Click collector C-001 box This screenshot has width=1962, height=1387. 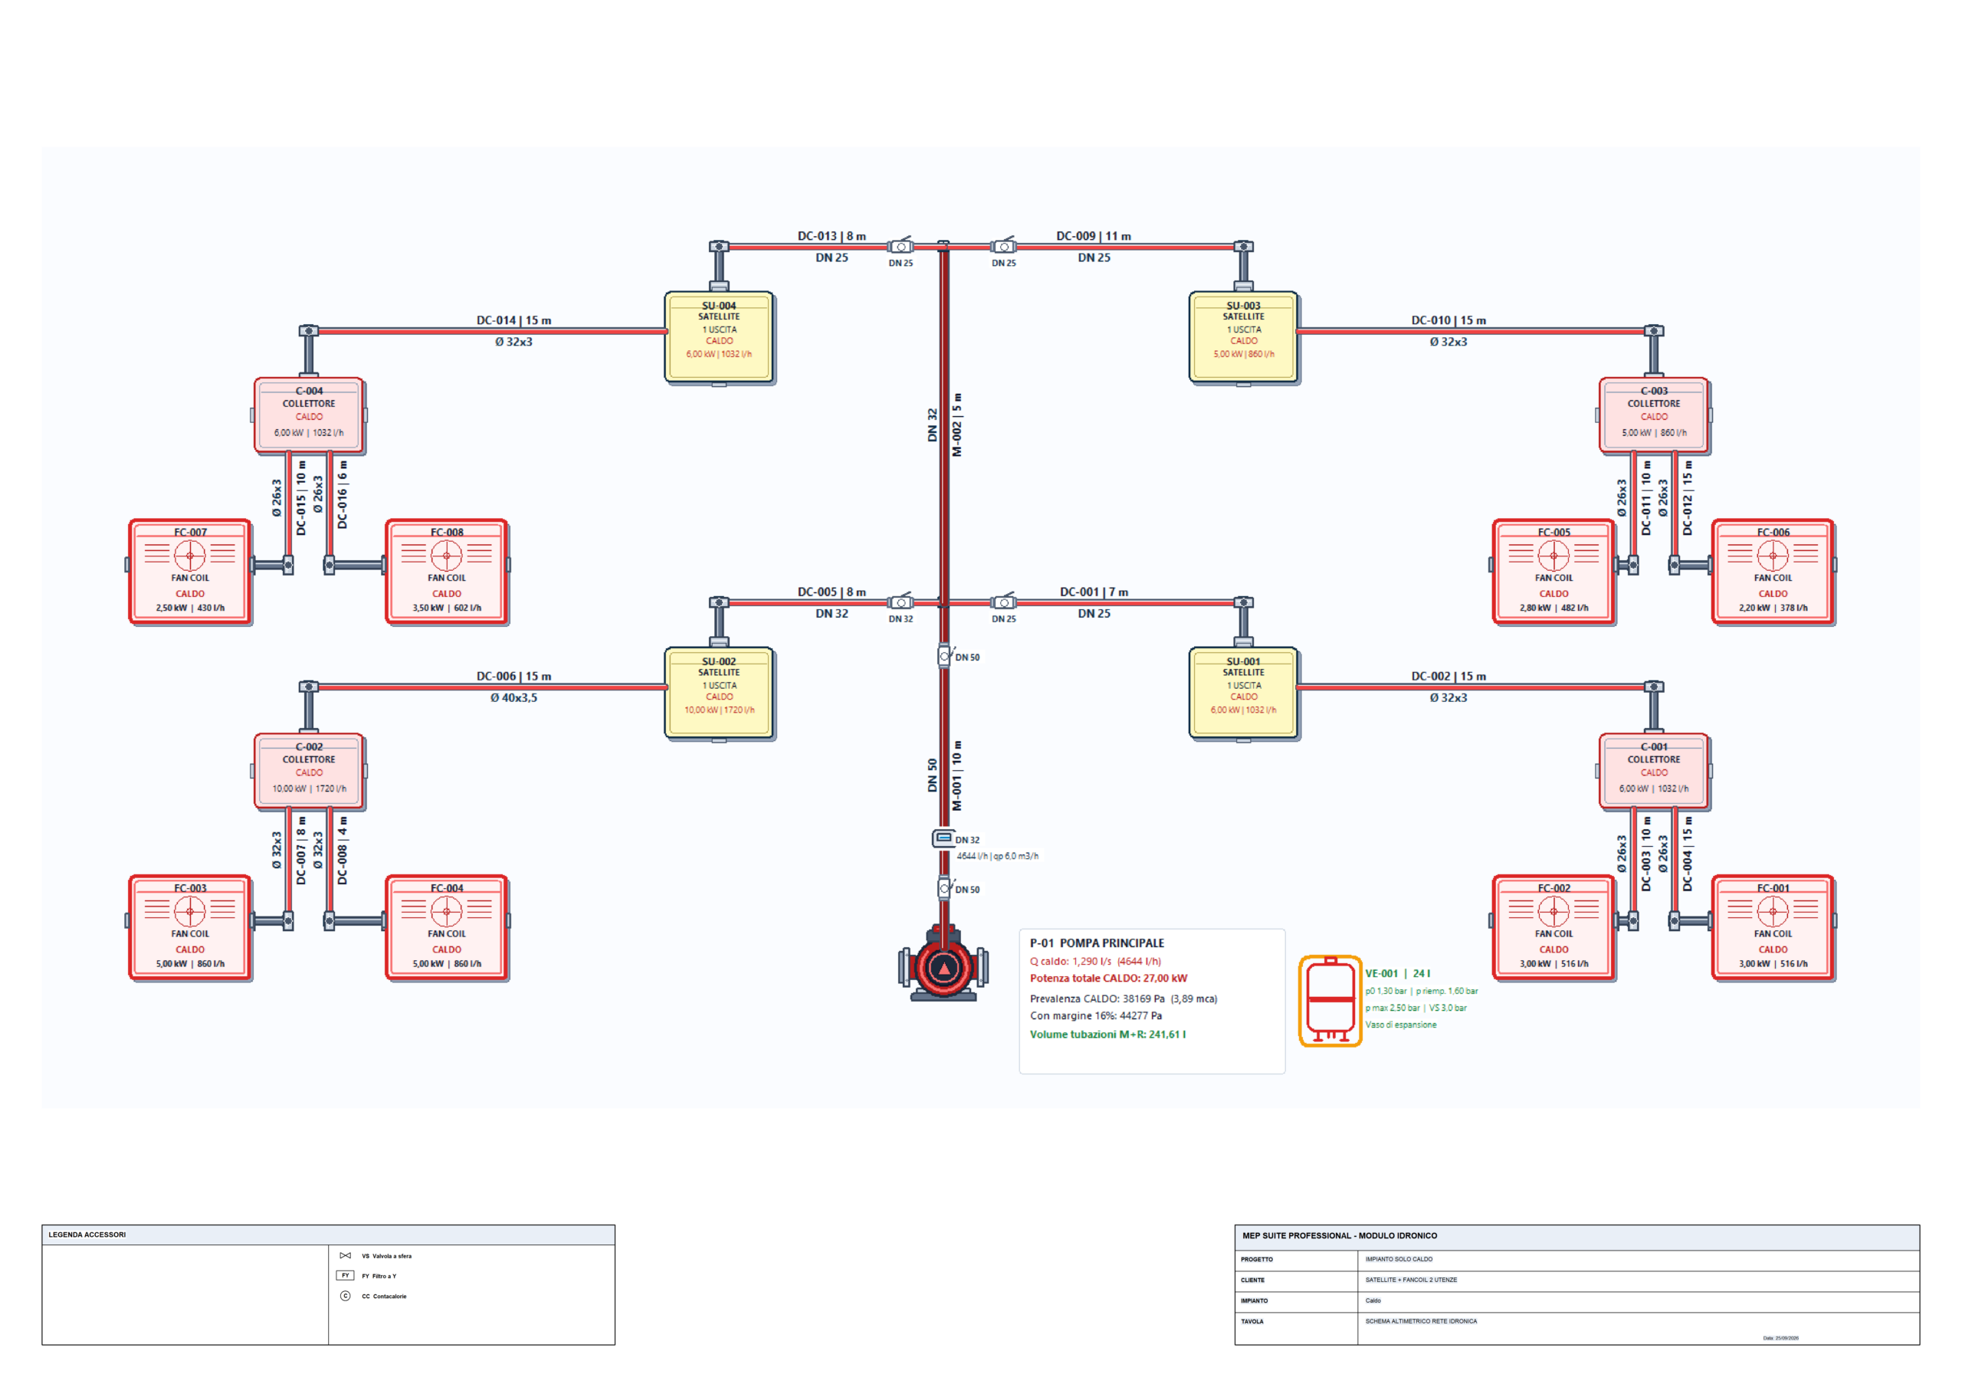click(1655, 771)
